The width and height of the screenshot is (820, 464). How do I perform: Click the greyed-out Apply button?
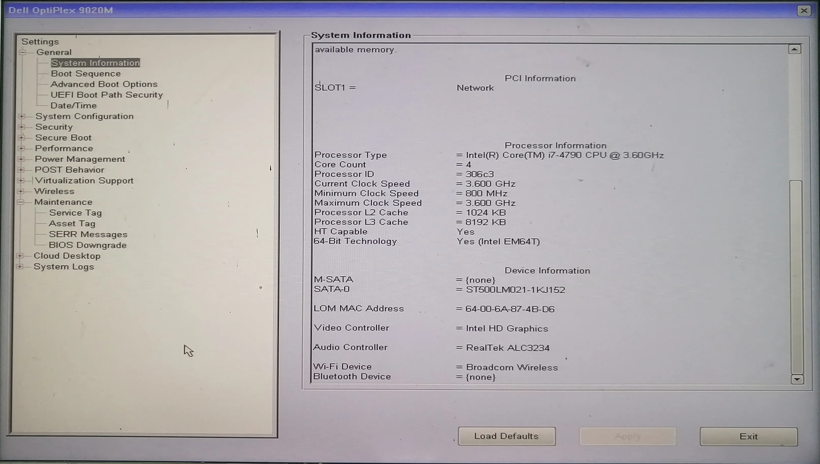tap(627, 437)
